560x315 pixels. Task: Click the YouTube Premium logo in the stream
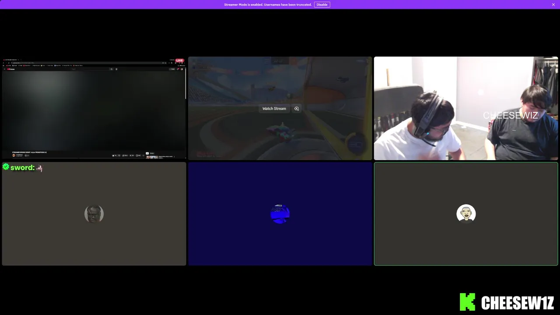click(11, 69)
